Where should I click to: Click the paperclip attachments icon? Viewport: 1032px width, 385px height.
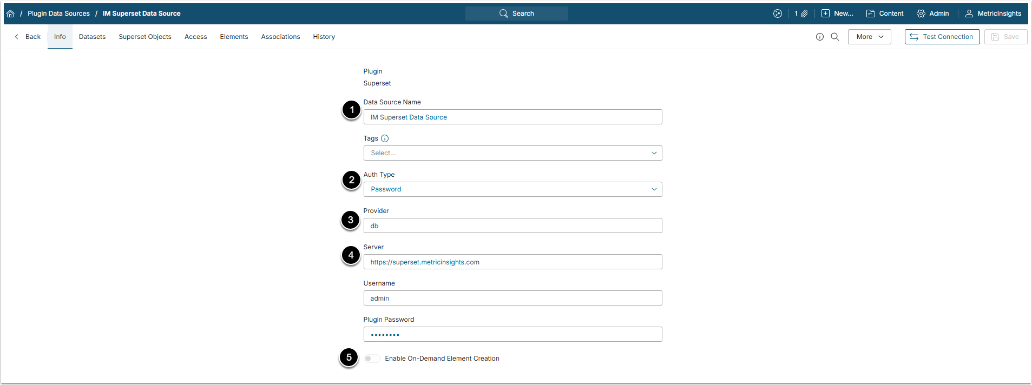[804, 14]
